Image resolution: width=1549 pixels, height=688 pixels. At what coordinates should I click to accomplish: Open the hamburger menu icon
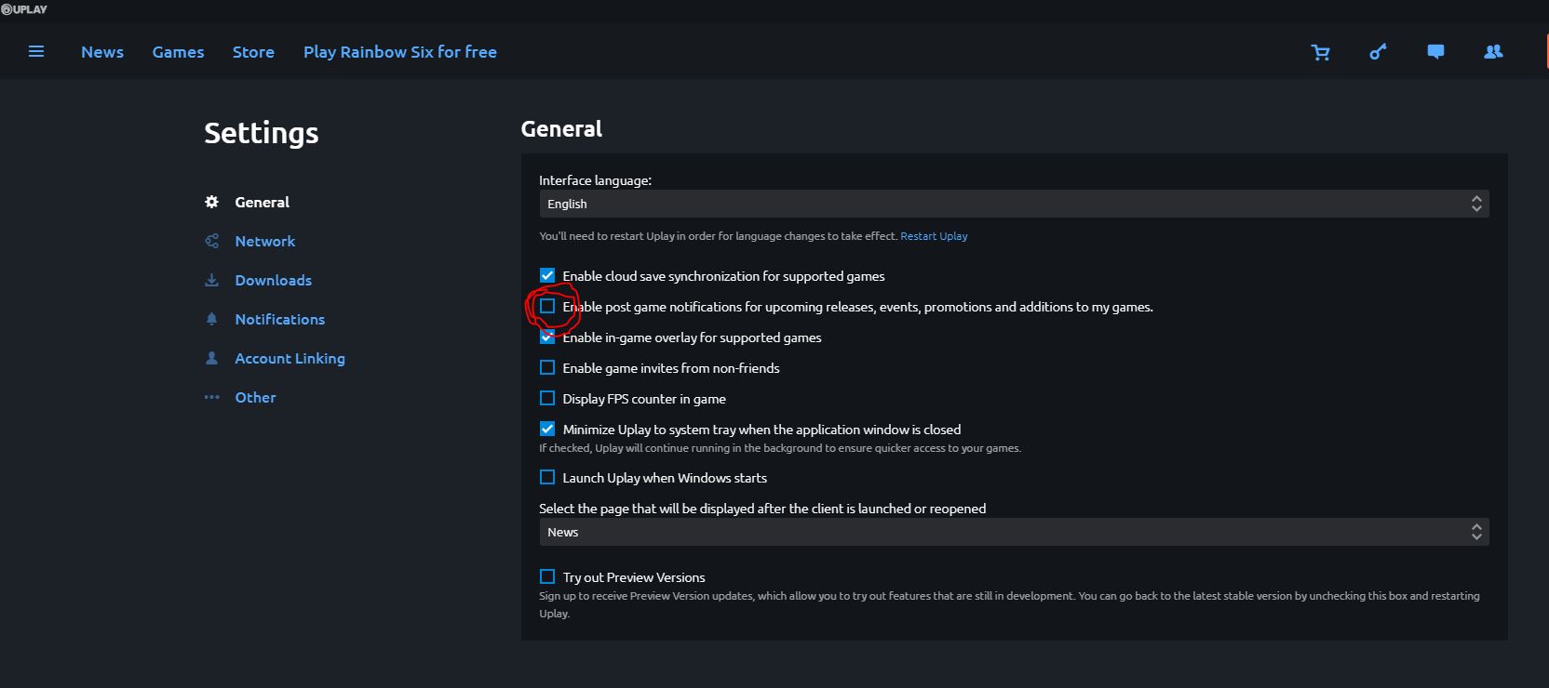36,52
